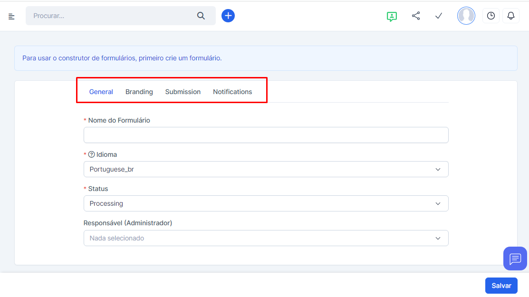Toggle the sidebar menu icon
This screenshot has height=297, width=529.
[x=11, y=17]
